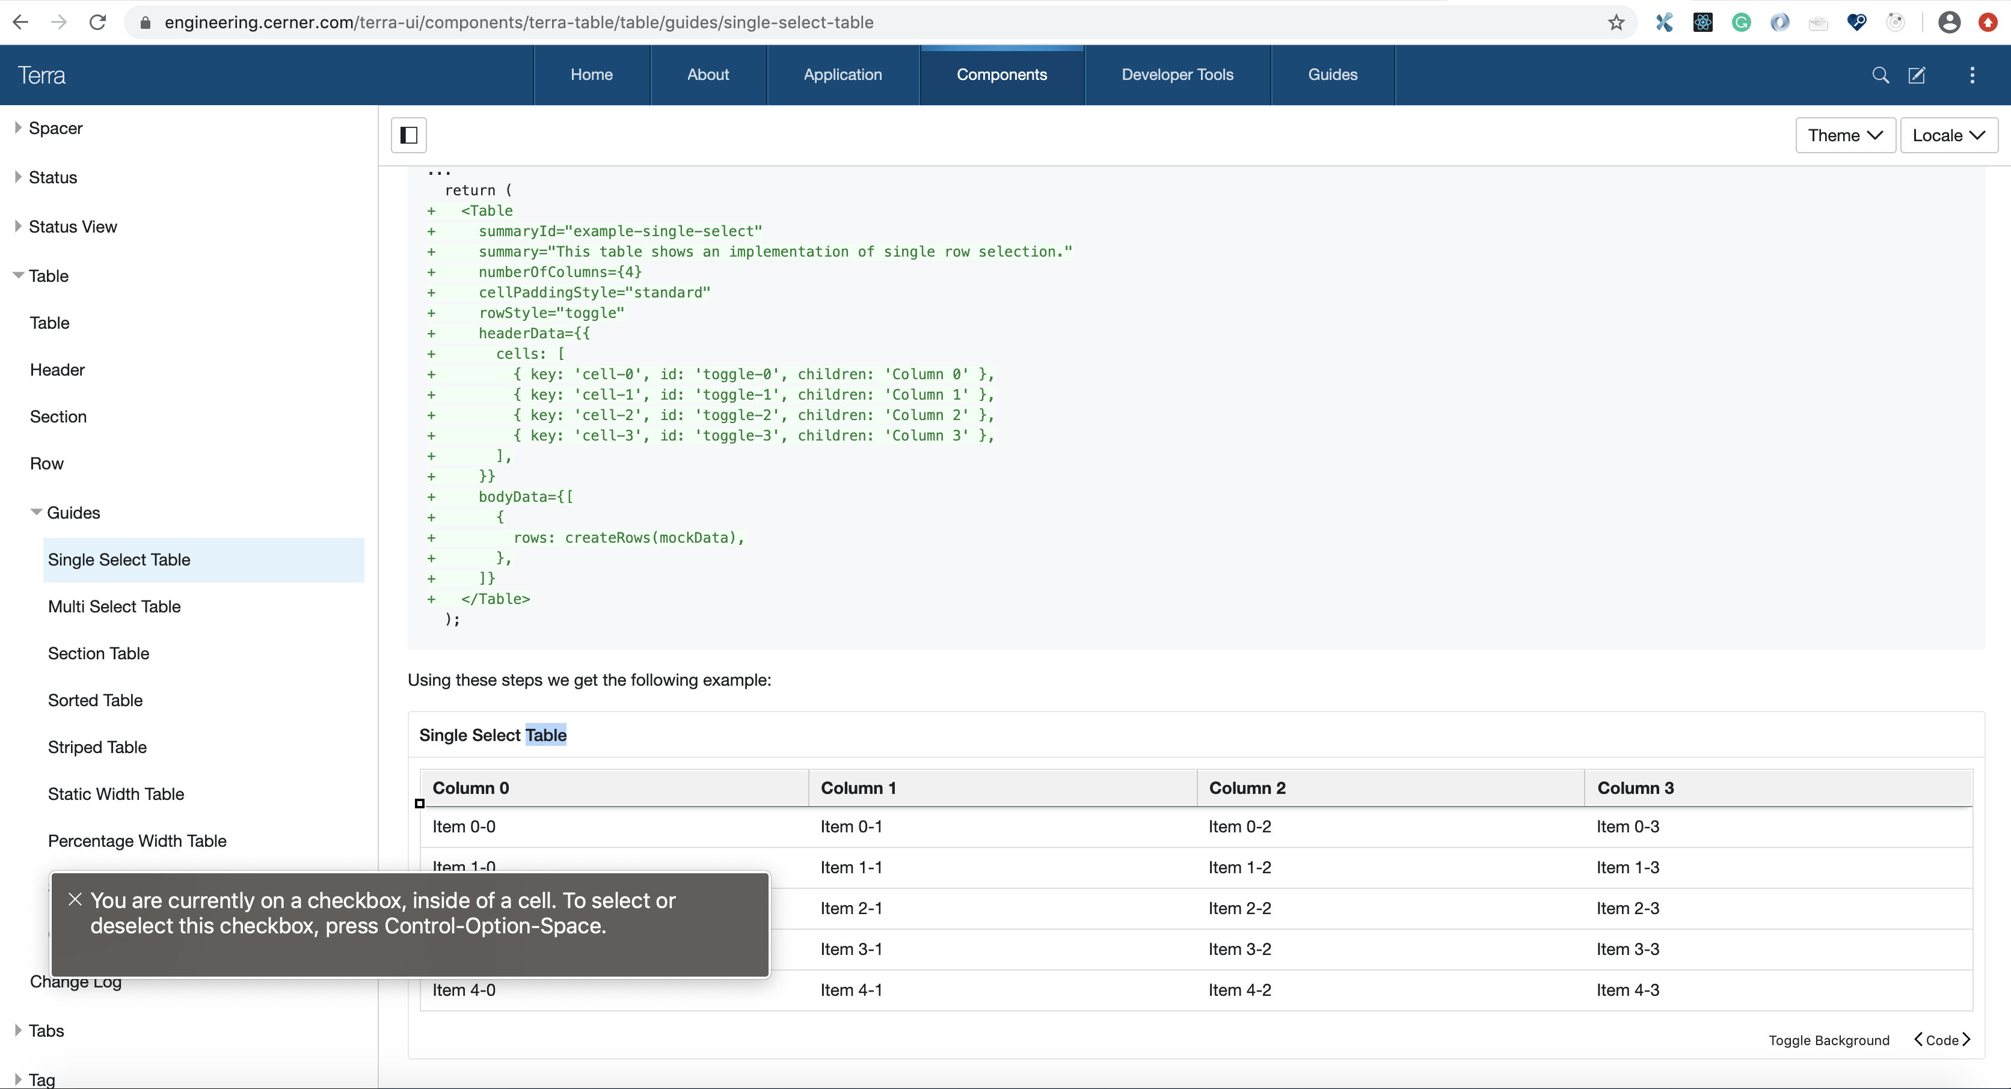The image size is (2011, 1089).
Task: Open the Application menu item
Action: tap(843, 75)
